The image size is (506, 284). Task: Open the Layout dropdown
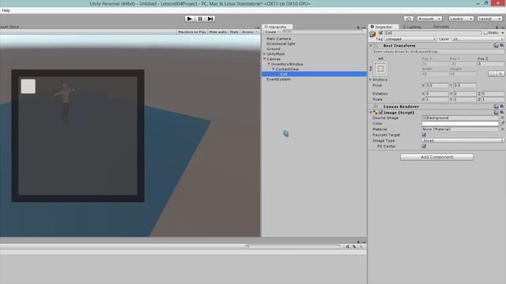(489, 19)
